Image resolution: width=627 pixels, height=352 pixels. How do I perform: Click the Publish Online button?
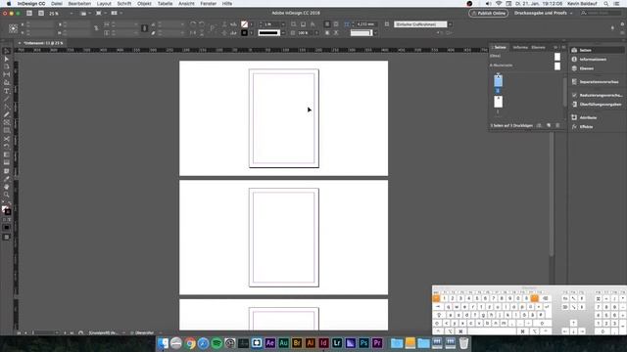(488, 13)
